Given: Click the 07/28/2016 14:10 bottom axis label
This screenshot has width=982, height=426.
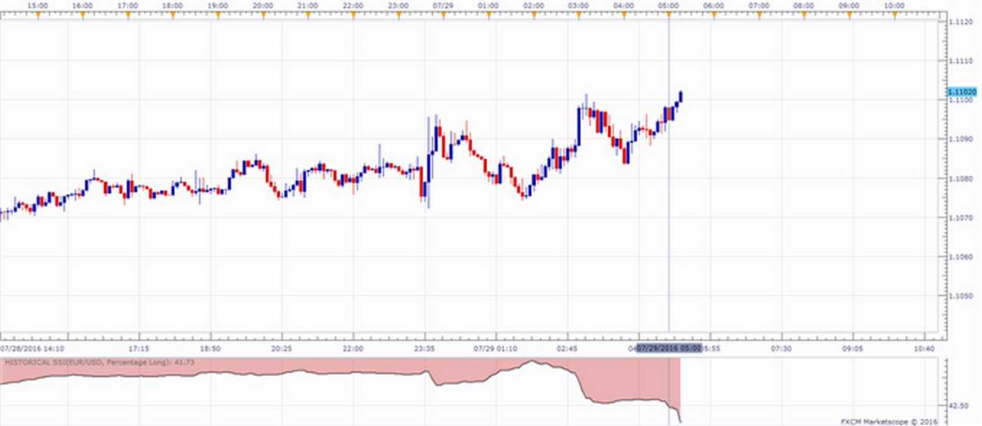Looking at the screenshot, I should click(33, 348).
